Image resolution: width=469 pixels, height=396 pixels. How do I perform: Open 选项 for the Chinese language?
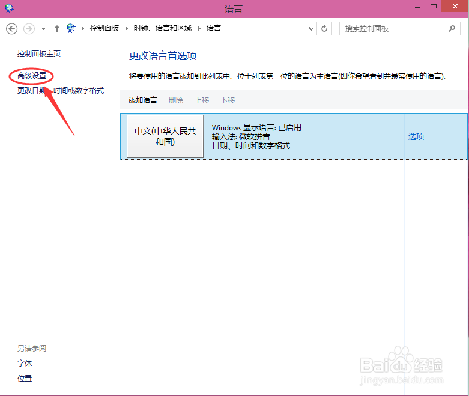pos(416,136)
